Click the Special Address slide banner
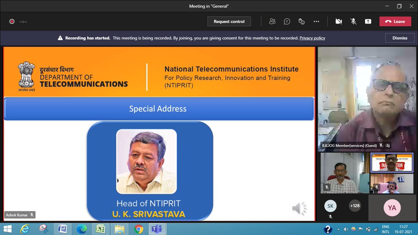Image resolution: width=418 pixels, height=235 pixels. 159,109
